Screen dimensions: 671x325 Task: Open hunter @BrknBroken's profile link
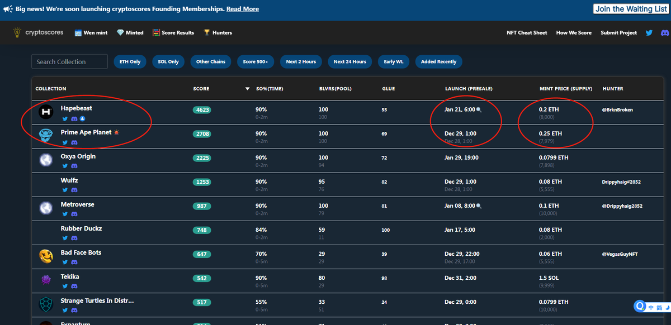pyautogui.click(x=617, y=110)
